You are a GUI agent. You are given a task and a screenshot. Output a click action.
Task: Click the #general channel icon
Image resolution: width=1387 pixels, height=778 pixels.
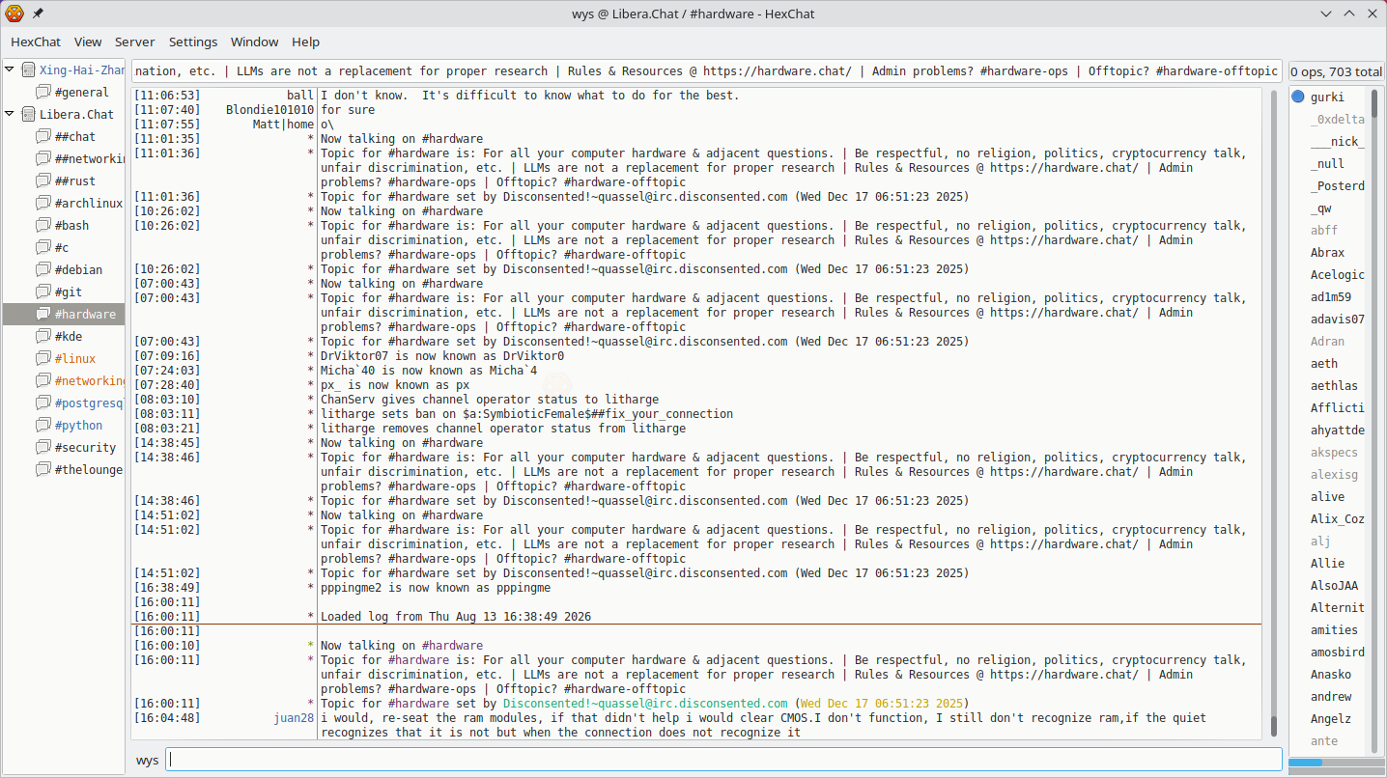[43, 92]
